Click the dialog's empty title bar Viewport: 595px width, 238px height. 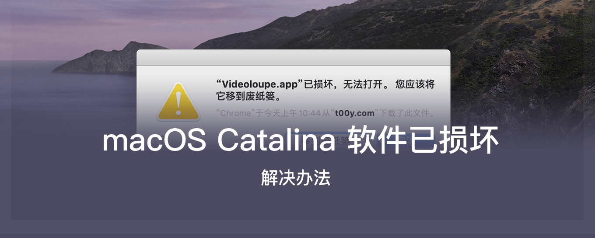click(293, 57)
